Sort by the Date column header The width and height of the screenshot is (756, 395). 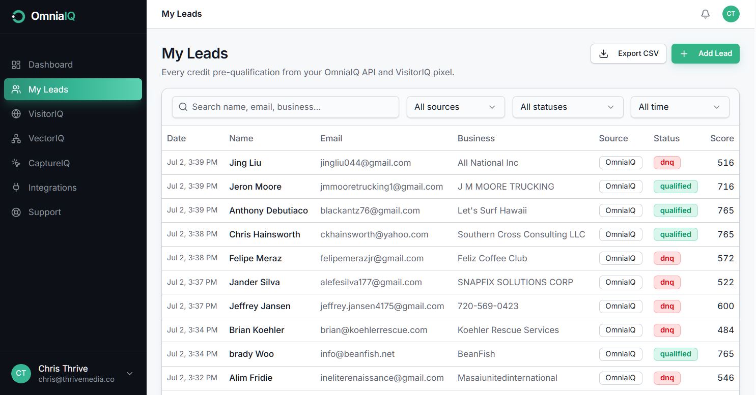[177, 138]
